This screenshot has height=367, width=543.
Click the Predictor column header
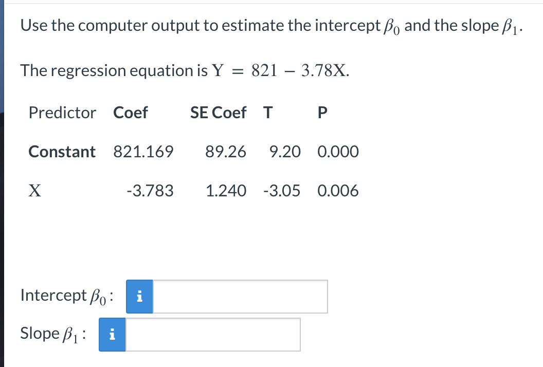(62, 113)
